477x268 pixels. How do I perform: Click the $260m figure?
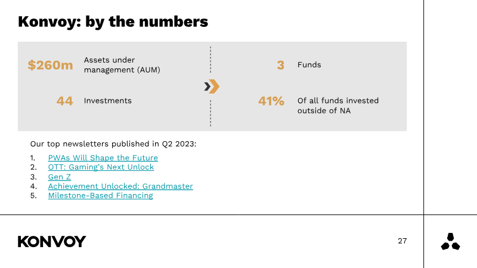coord(50,65)
